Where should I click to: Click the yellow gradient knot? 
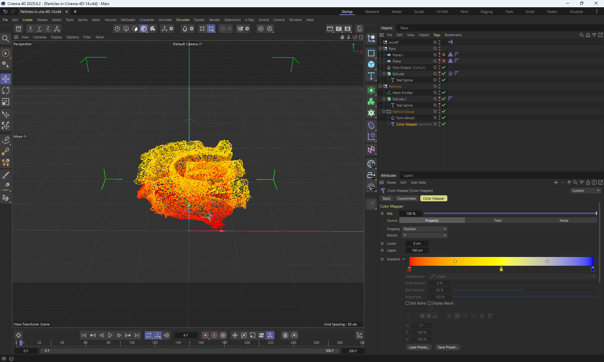[501, 270]
